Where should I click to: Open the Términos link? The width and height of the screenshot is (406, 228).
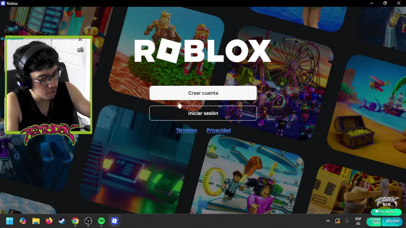click(x=187, y=130)
